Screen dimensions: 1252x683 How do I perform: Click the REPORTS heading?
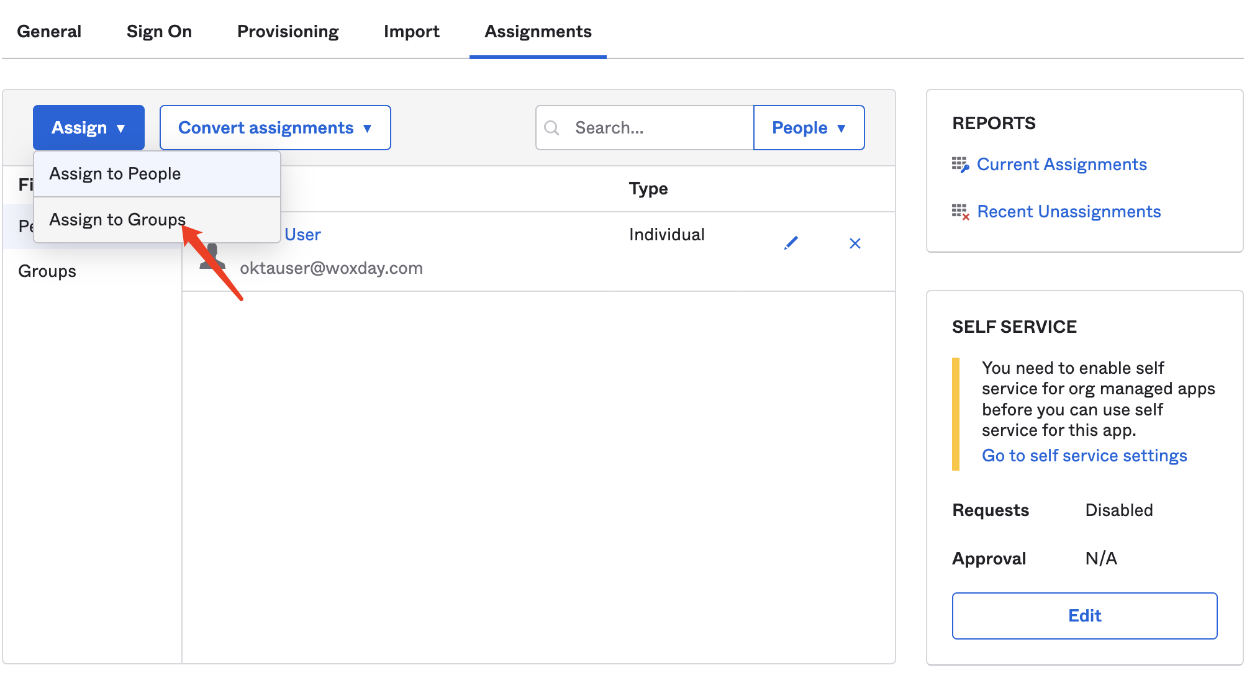(994, 124)
